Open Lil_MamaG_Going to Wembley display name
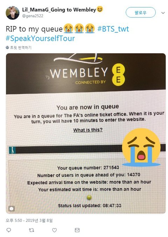 [59, 10]
